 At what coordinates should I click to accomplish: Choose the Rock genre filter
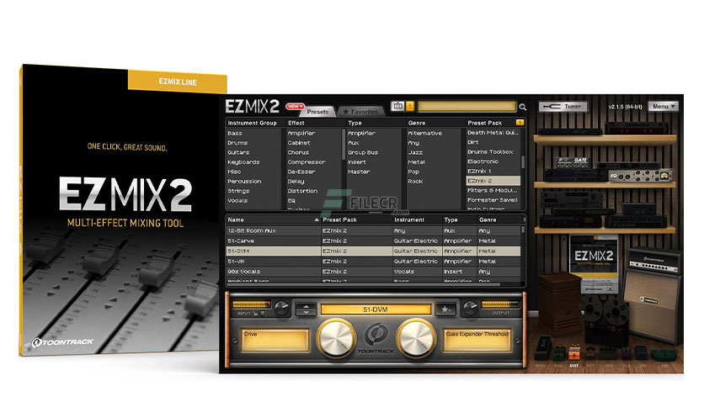click(415, 181)
